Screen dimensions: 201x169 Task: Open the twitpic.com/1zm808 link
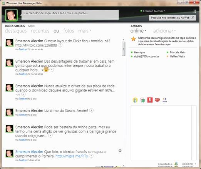(x=36, y=45)
